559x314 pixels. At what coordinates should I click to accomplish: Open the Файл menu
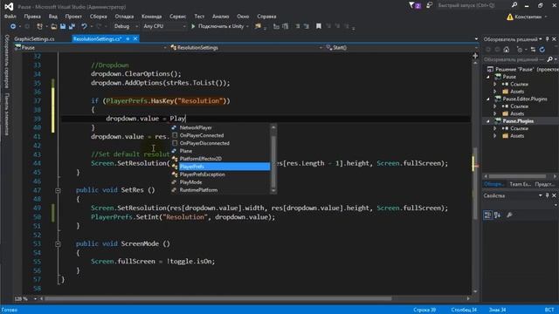10,17
